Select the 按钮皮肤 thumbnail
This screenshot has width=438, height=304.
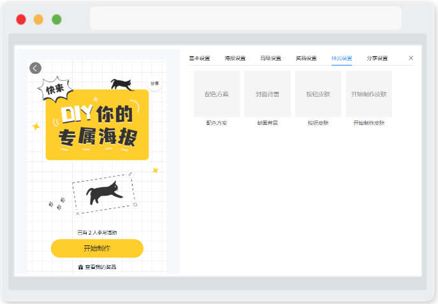(318, 94)
